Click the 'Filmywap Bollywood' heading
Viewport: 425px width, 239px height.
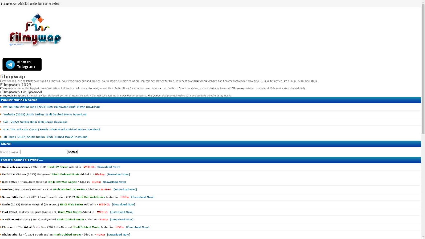point(21,92)
